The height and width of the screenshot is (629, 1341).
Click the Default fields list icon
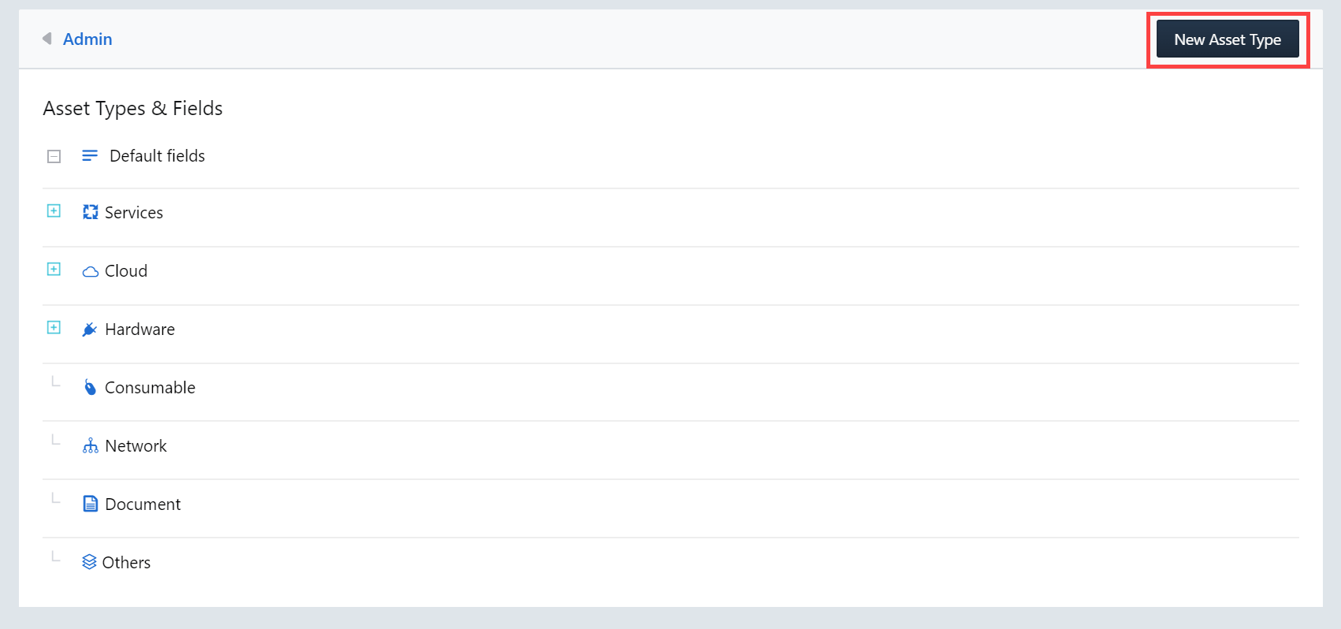point(89,155)
